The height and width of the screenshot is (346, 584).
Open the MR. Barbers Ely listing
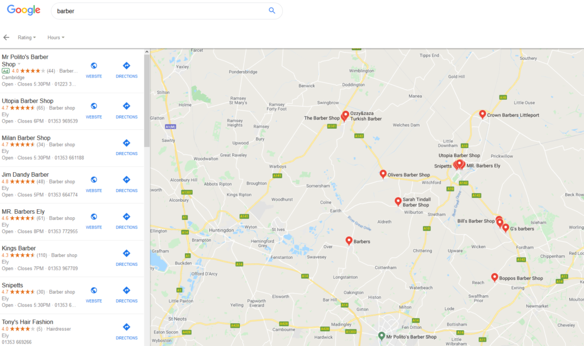(x=23, y=211)
